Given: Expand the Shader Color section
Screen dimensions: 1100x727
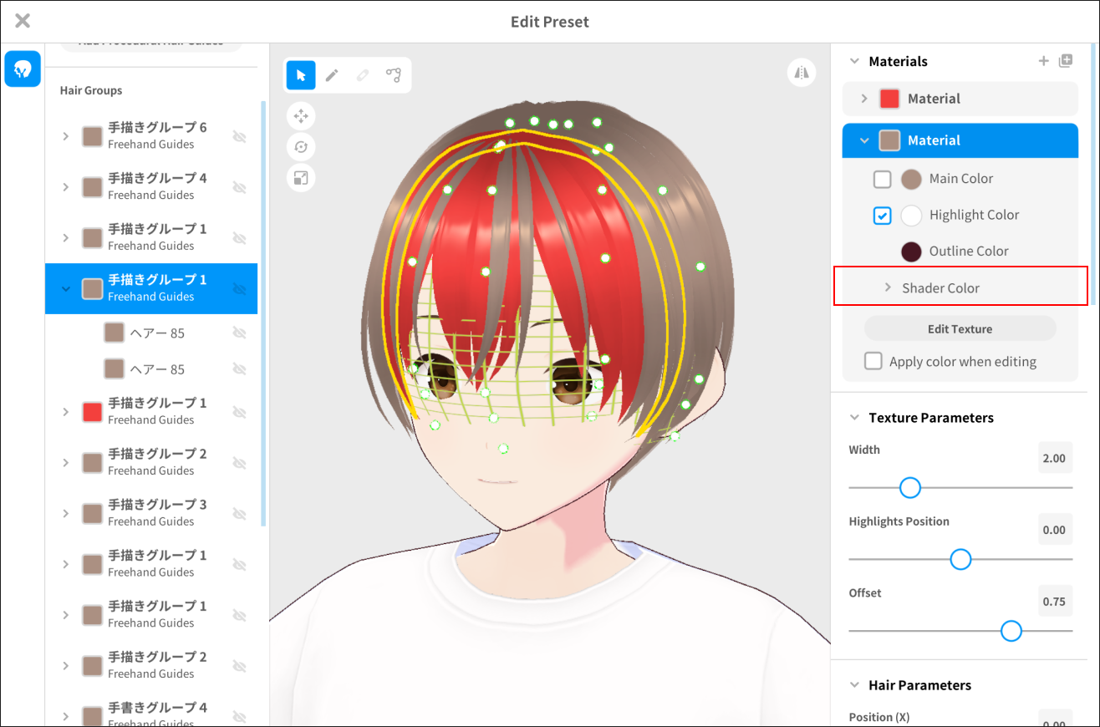Looking at the screenshot, I should pos(889,287).
